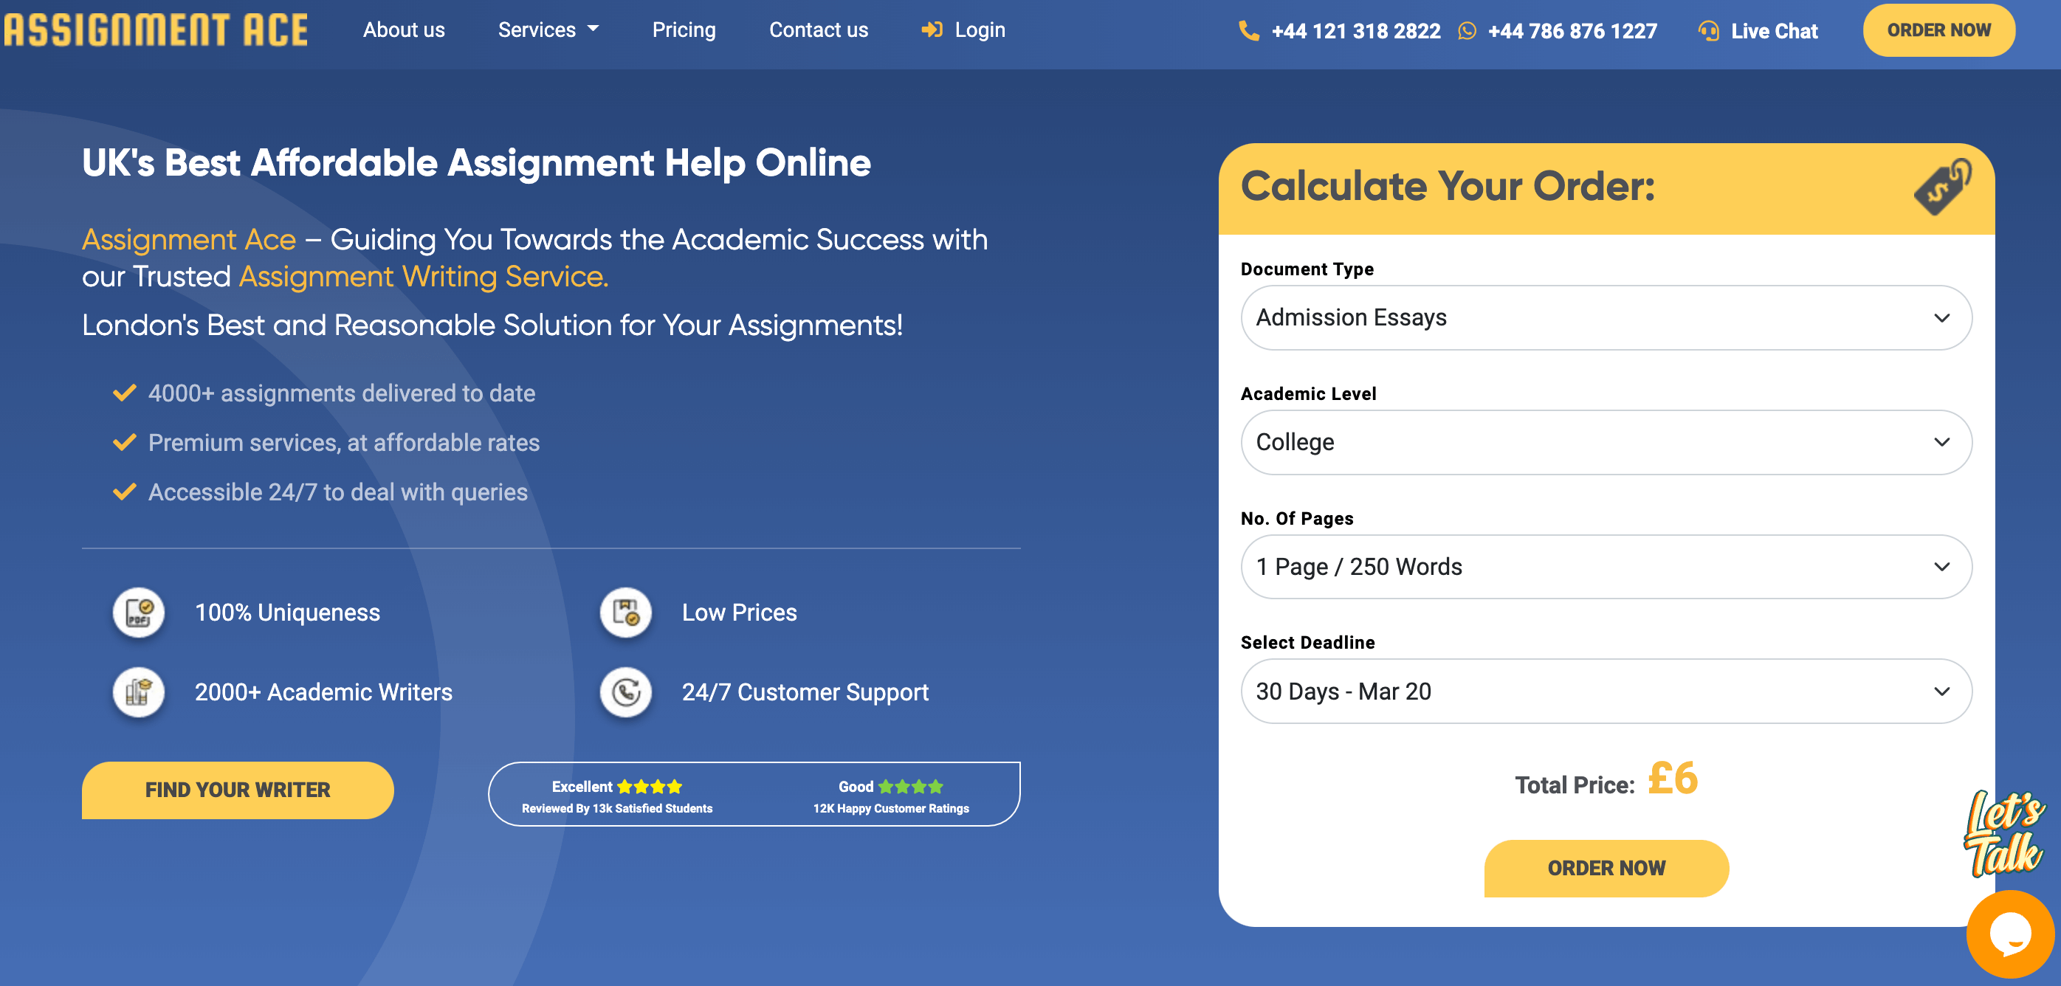
Task: Click the checkmark beside 4000+ assignments
Action: [124, 393]
